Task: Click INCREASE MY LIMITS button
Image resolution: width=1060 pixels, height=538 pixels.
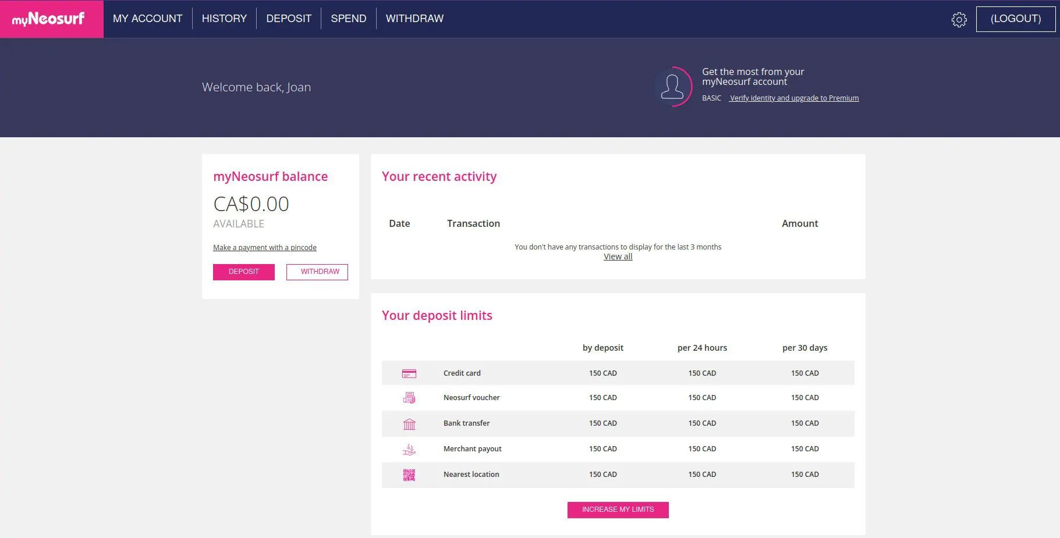Action: [618, 510]
